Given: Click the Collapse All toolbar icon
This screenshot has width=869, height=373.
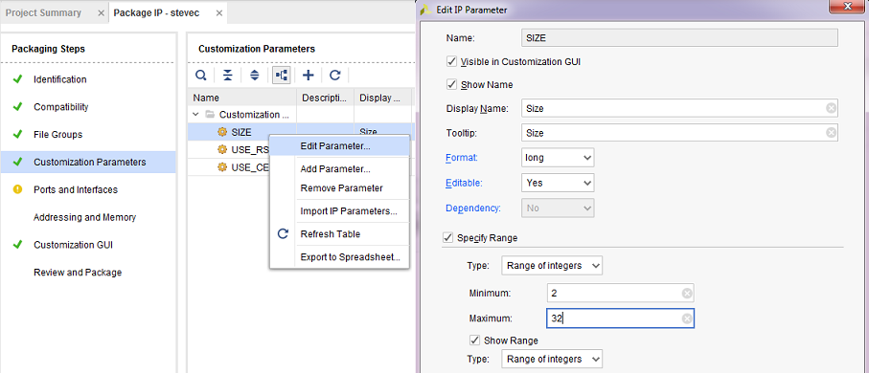Looking at the screenshot, I should tap(228, 76).
